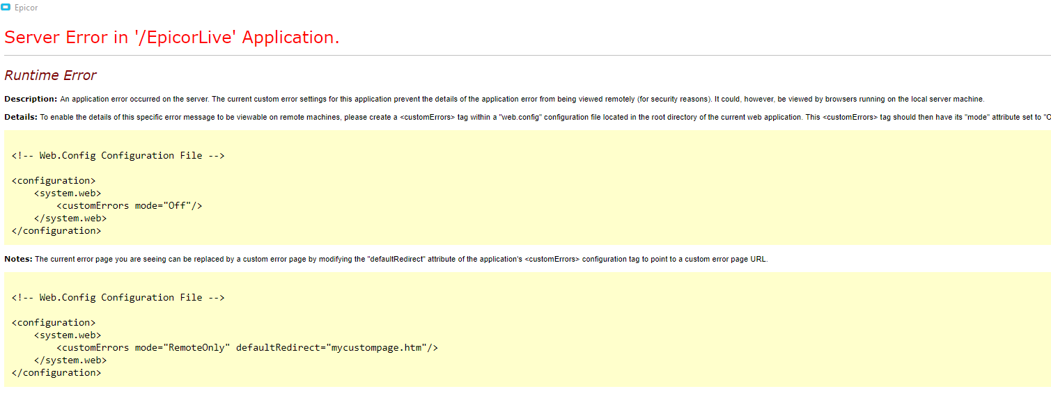Click the bold "Notes:" label
The image size is (1051, 405).
[18, 259]
